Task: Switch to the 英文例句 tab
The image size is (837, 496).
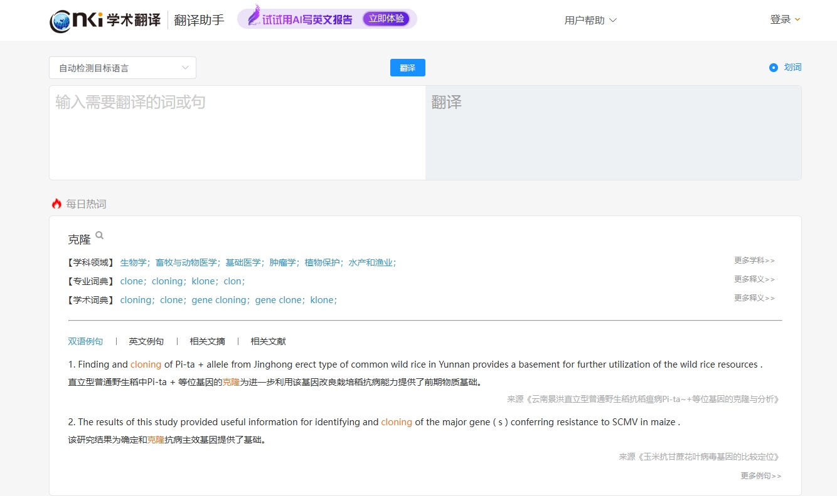Action: tap(146, 341)
